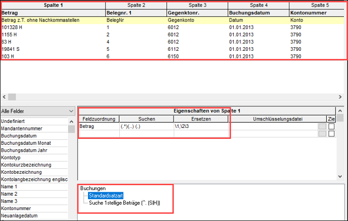The width and height of the screenshot is (348, 221).
Task: Click the horizontal scrollbar left arrow
Action: point(4,97)
